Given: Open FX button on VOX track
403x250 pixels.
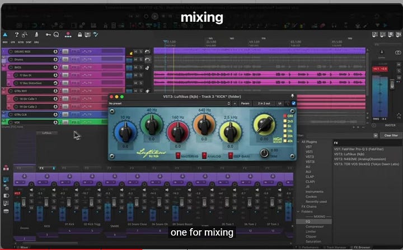Looking at the screenshot, I should click(75, 122).
